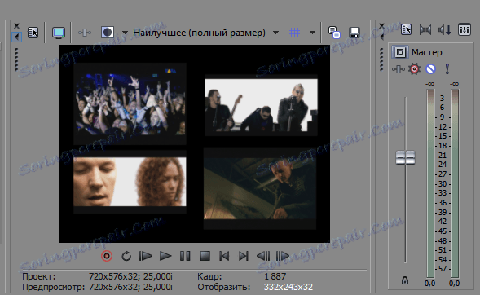Click the 'Кадр:' label

tap(209, 276)
